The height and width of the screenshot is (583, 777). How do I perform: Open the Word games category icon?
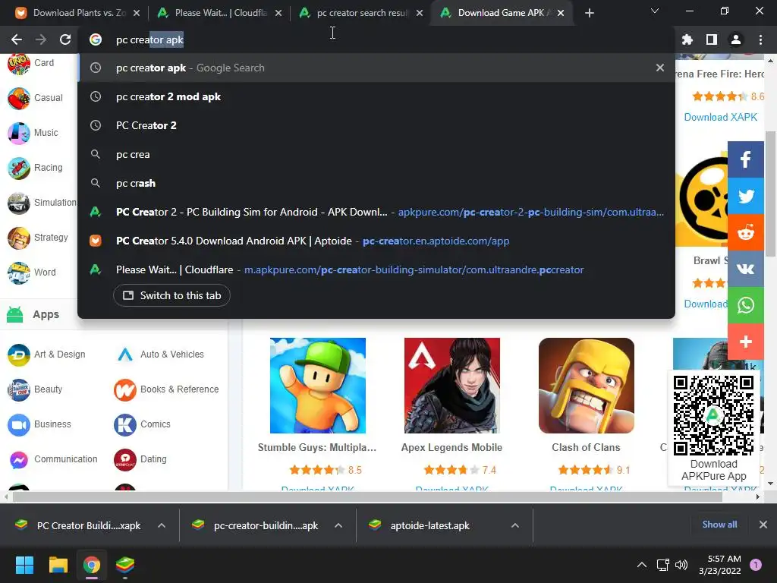click(19, 273)
